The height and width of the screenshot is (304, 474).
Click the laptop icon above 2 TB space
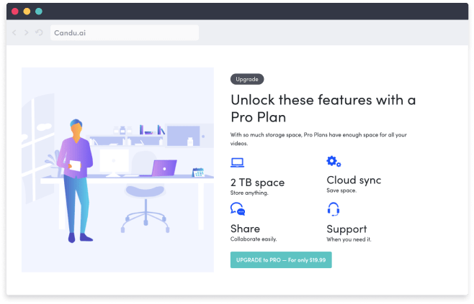[237, 162]
